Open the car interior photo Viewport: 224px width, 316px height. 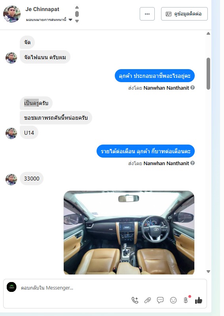(x=129, y=233)
